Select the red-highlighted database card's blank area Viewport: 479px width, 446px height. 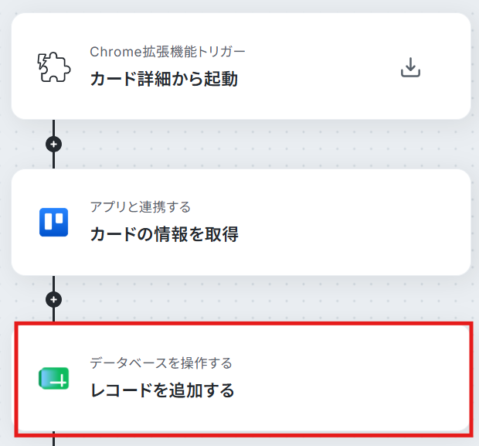[352, 378]
